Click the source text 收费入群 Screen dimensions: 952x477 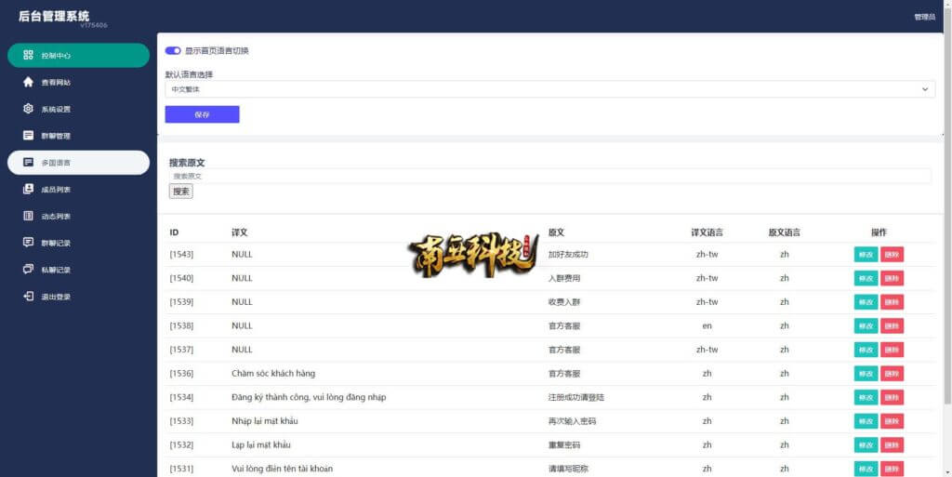pos(564,302)
